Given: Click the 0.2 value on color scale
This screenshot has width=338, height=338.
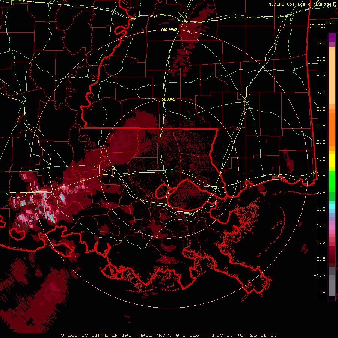Looking at the screenshot, I should (321, 243).
